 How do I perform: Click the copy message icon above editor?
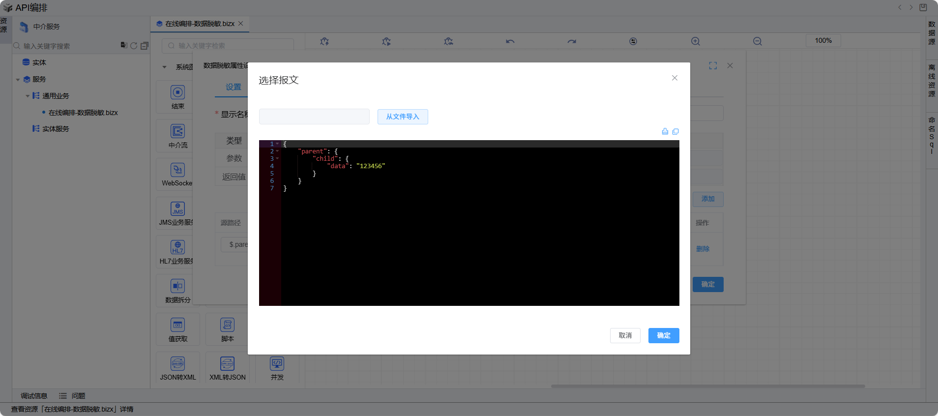point(675,131)
